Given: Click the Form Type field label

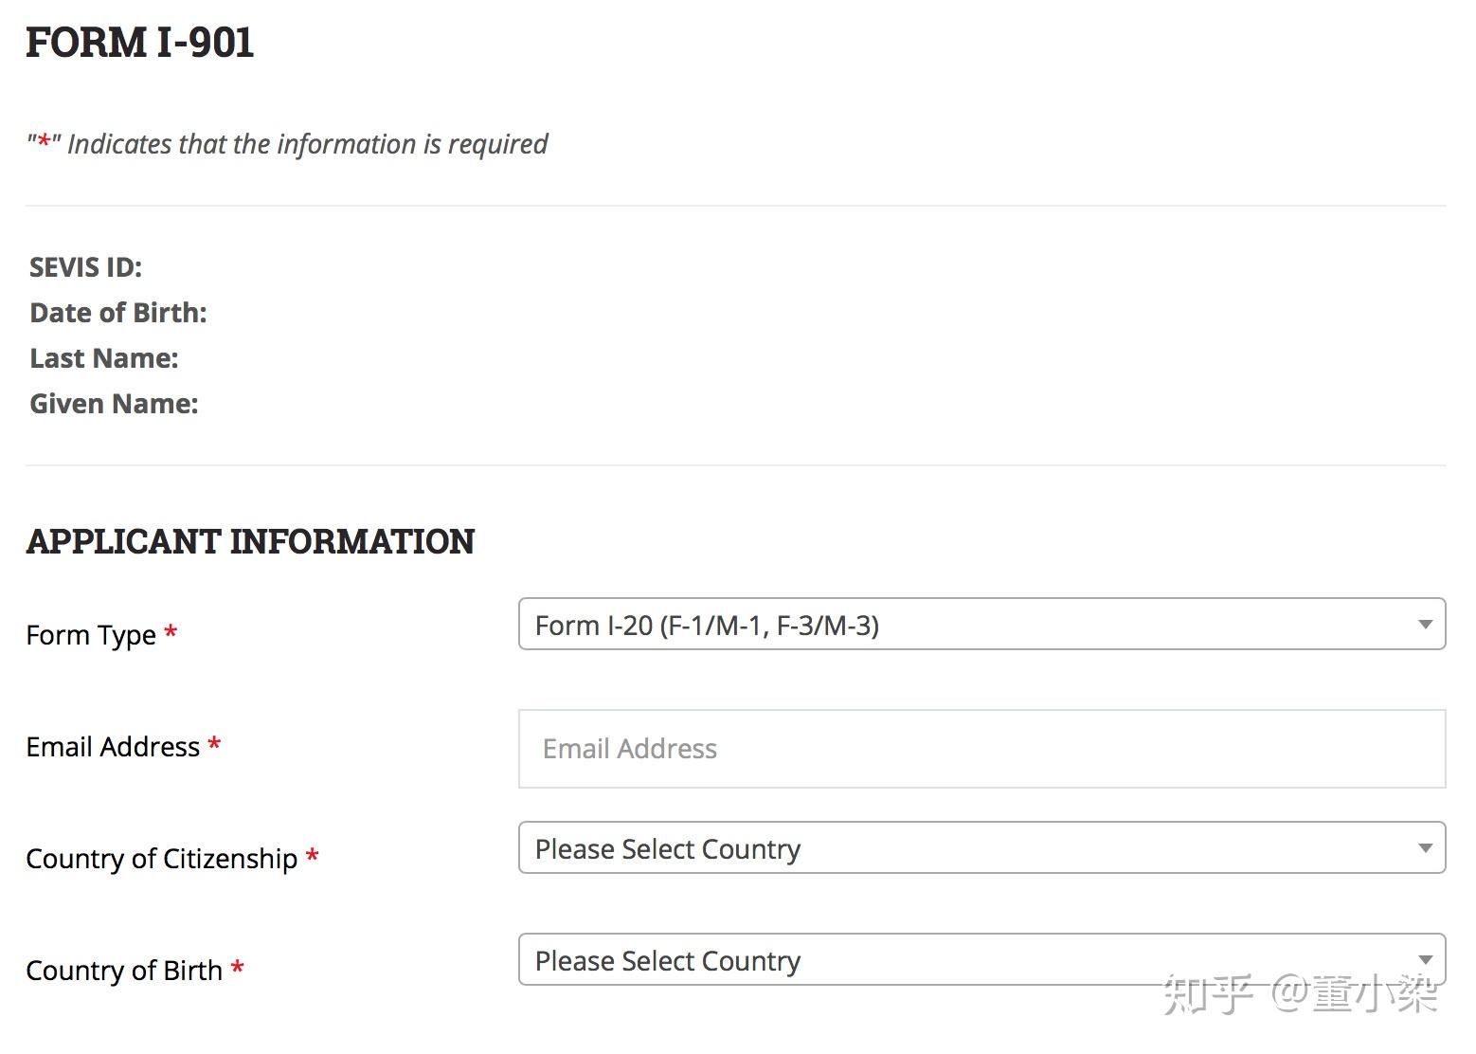Looking at the screenshot, I should pos(91,635).
